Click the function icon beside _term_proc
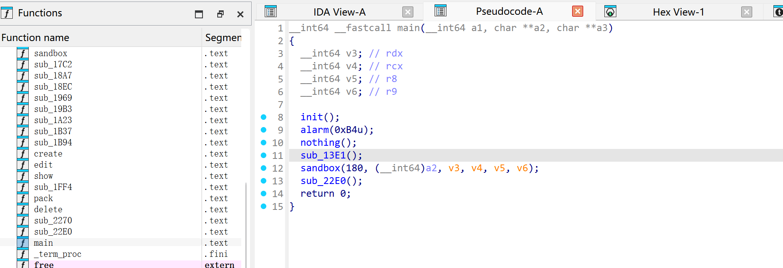Image resolution: width=783 pixels, height=268 pixels. tap(23, 254)
